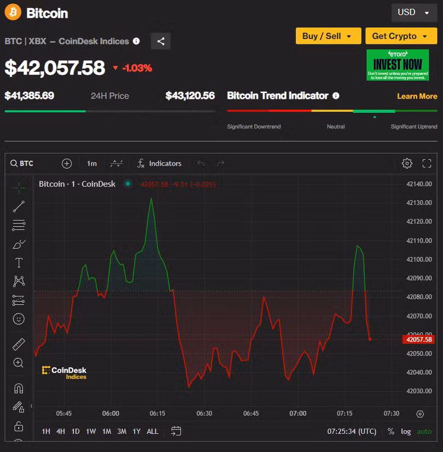443x452 pixels.
Task: Enter fullscreen chart mode
Action: (x=427, y=163)
